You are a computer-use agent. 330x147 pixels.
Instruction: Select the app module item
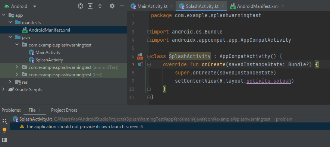19,15
